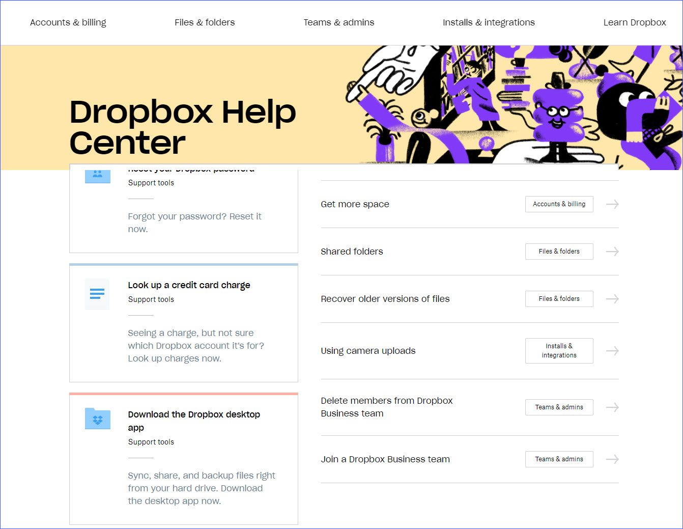Click the arrow next to Shared folders
Image resolution: width=683 pixels, height=529 pixels.
(x=612, y=252)
